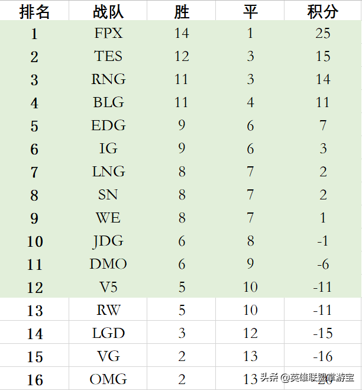Click the 头条 @英雄联盟掌游宝 watermark text

(307, 378)
